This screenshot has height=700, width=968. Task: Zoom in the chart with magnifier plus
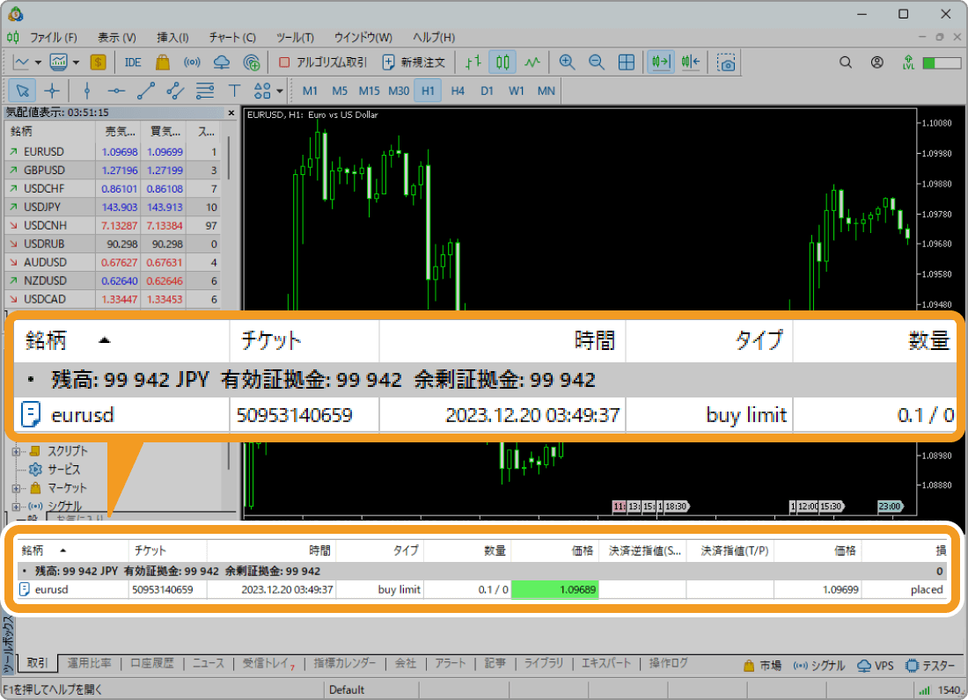click(x=567, y=62)
